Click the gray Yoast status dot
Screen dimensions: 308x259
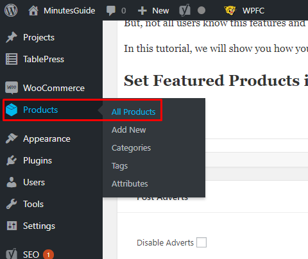pos(201,10)
